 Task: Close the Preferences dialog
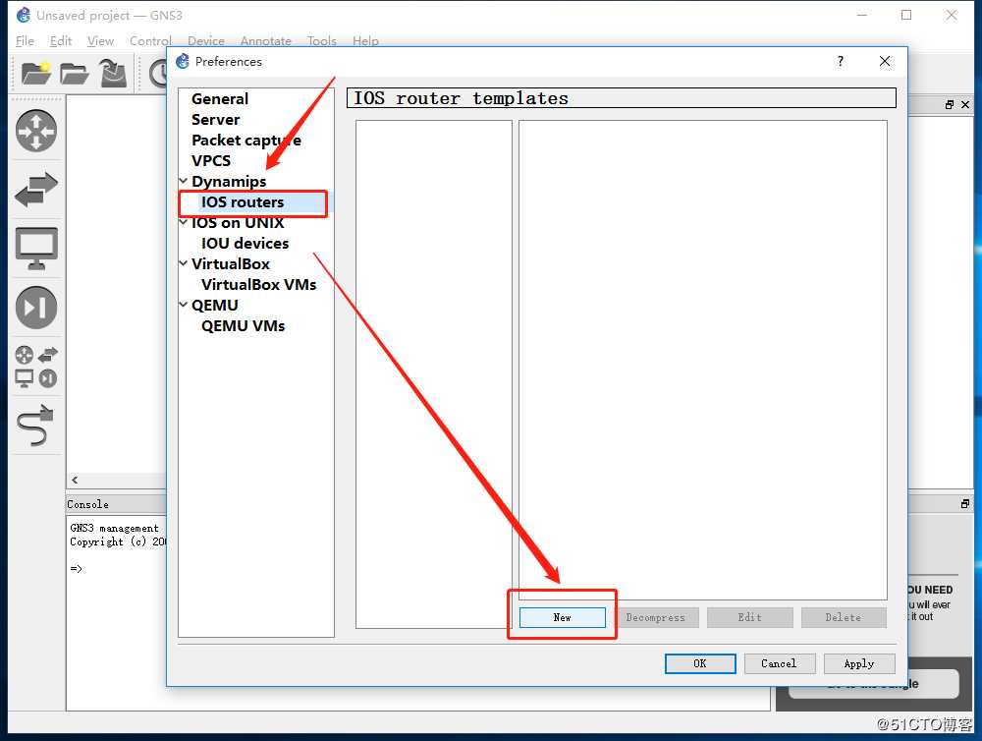tap(885, 61)
